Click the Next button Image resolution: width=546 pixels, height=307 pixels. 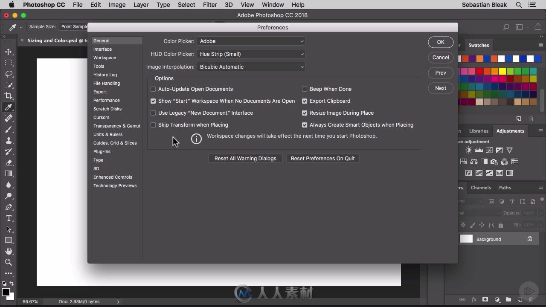[441, 88]
